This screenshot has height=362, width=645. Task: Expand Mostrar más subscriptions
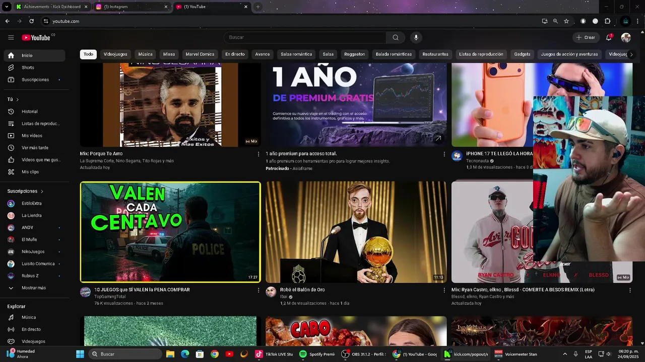pos(34,288)
